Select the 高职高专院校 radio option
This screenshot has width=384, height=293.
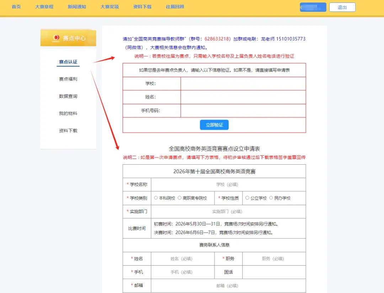click(180, 198)
